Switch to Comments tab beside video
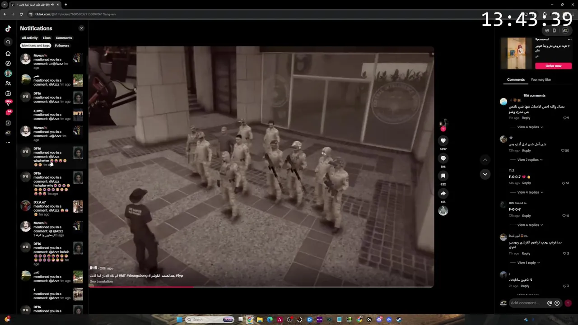Image resolution: width=578 pixels, height=325 pixels. (516, 79)
